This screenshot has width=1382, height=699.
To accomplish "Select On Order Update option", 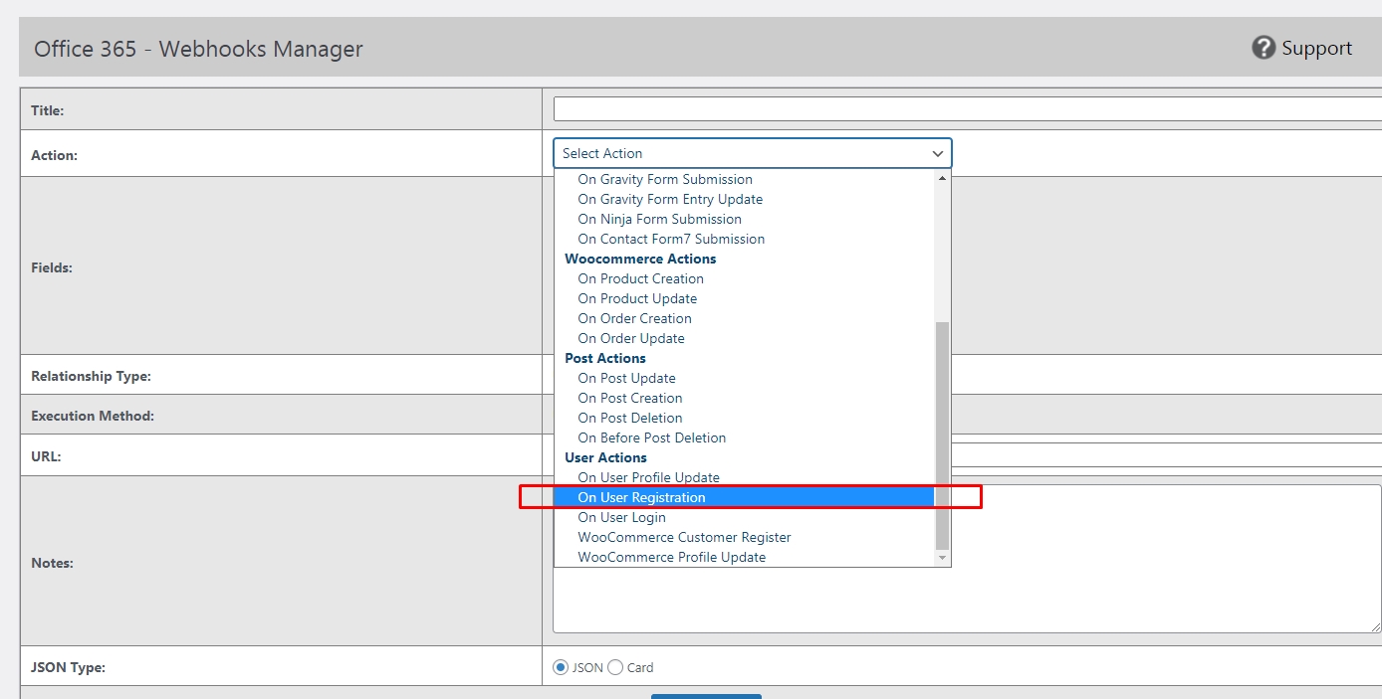I will pos(631,338).
